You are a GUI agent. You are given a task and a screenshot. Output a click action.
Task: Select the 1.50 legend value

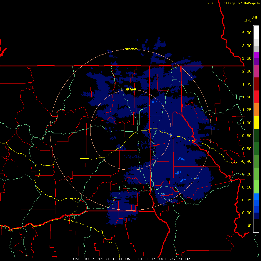coord(247,97)
